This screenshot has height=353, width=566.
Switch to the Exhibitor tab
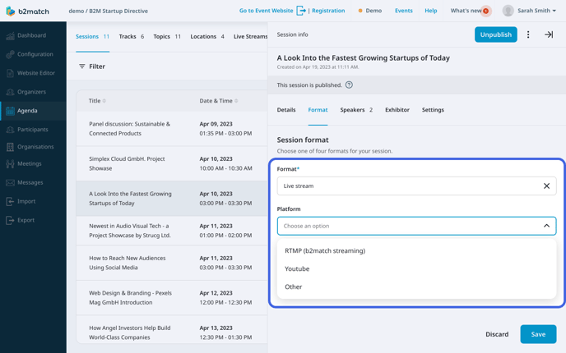click(397, 110)
